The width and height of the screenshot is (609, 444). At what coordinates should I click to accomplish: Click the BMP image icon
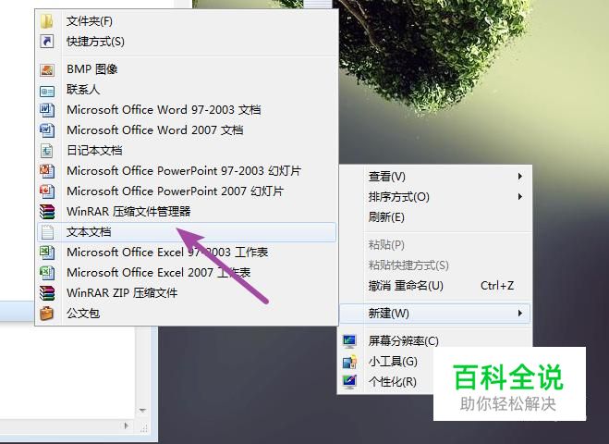[x=47, y=69]
